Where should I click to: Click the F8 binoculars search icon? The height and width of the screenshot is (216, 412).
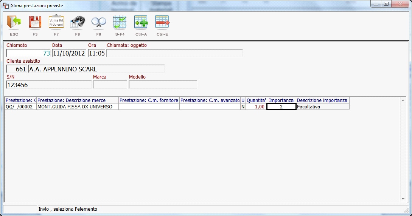[78, 22]
